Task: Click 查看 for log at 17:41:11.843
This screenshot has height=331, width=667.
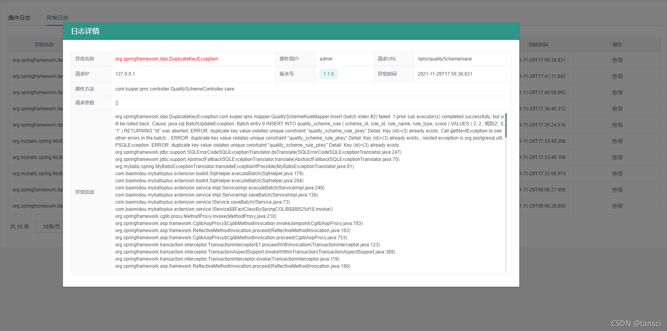Action: (x=617, y=76)
